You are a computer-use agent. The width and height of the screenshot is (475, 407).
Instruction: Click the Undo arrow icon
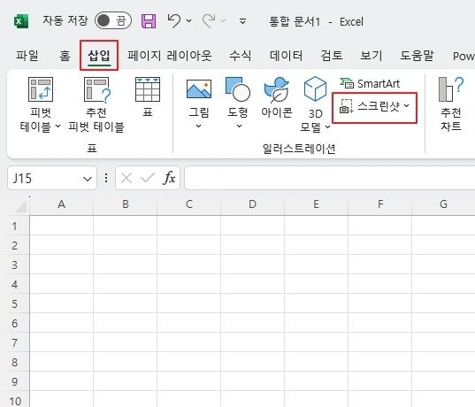coord(174,21)
